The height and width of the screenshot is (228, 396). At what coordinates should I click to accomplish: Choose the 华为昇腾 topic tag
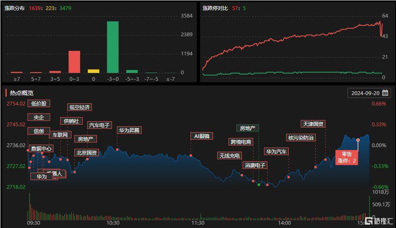[x=129, y=130]
